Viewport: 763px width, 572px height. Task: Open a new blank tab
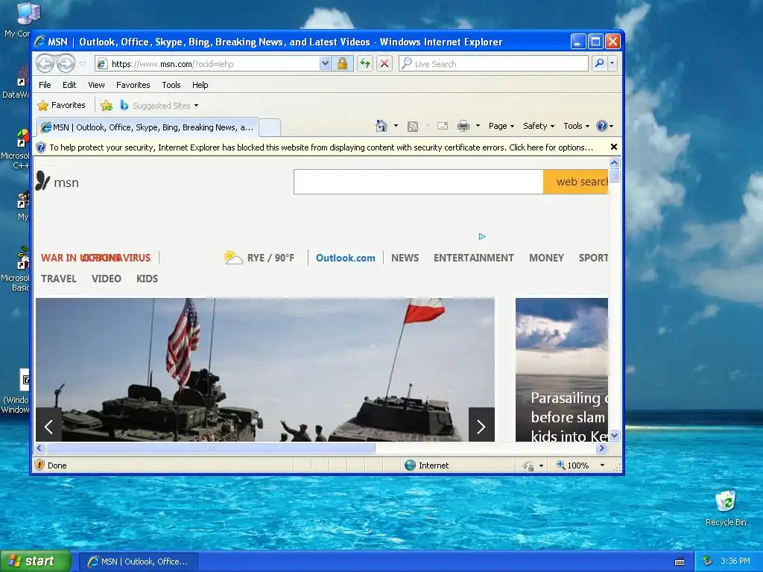270,128
